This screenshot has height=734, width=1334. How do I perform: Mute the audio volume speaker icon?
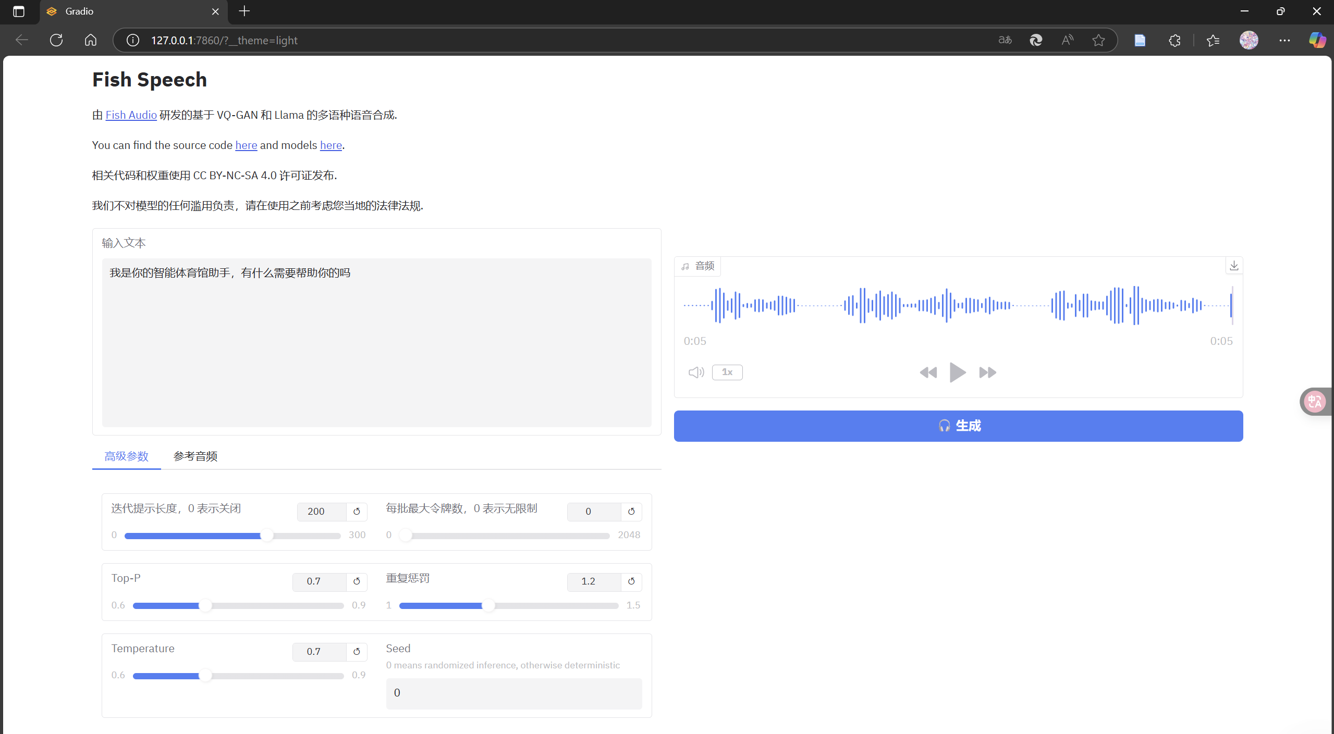point(696,372)
